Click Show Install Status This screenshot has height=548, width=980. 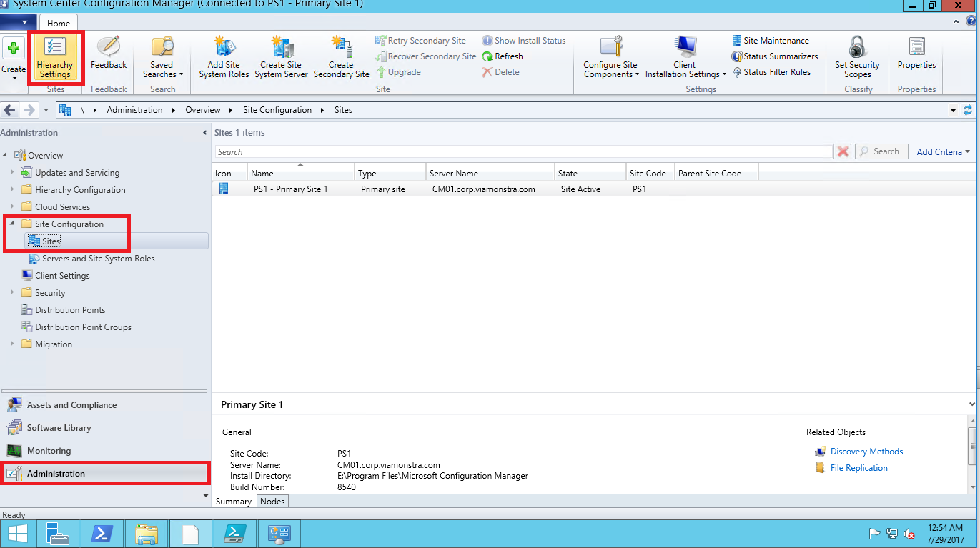(x=524, y=41)
